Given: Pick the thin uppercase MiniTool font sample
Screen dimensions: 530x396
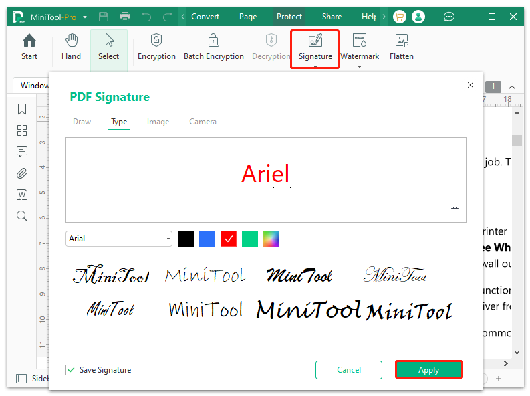Looking at the screenshot, I should [x=205, y=275].
